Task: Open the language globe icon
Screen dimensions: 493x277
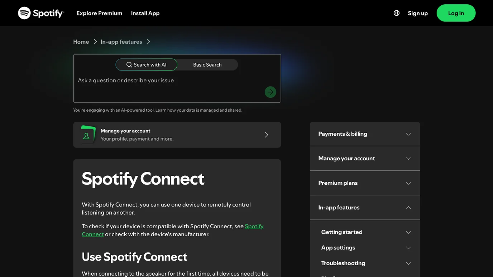Action: (x=397, y=13)
